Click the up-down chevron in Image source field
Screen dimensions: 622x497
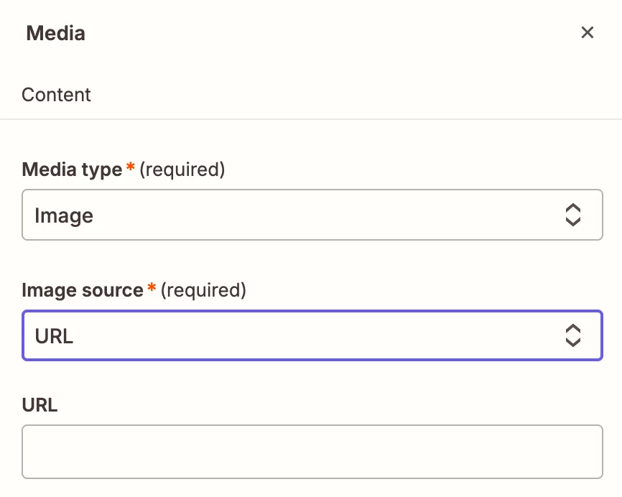(x=572, y=335)
